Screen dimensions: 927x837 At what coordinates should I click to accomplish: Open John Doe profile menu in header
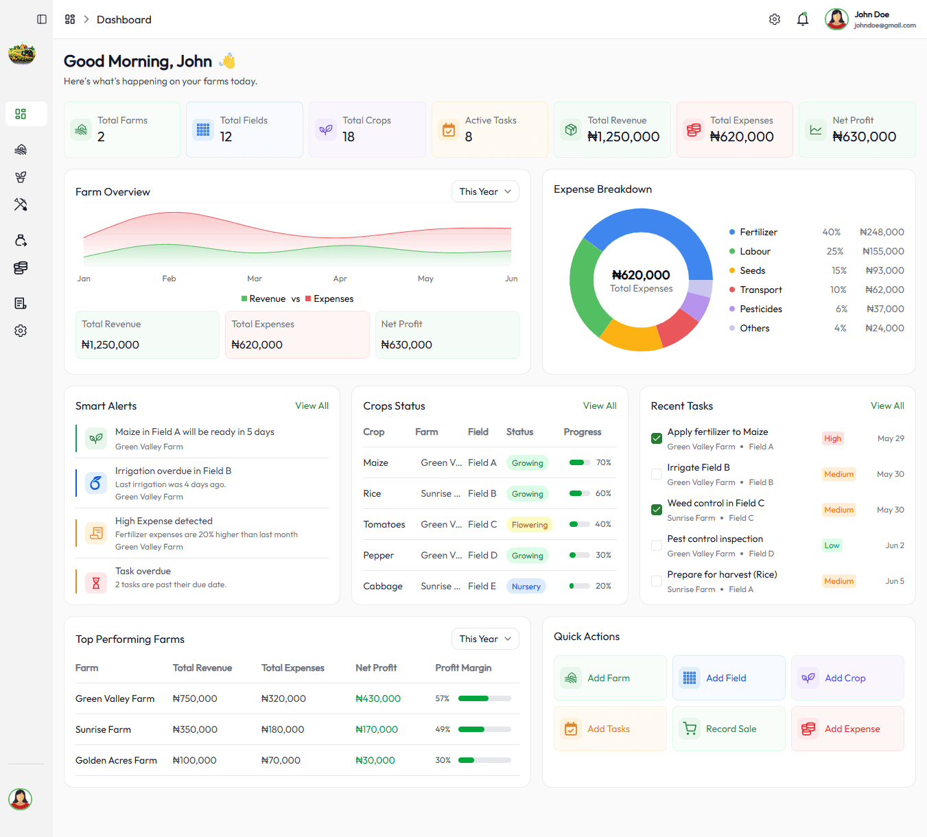click(871, 19)
